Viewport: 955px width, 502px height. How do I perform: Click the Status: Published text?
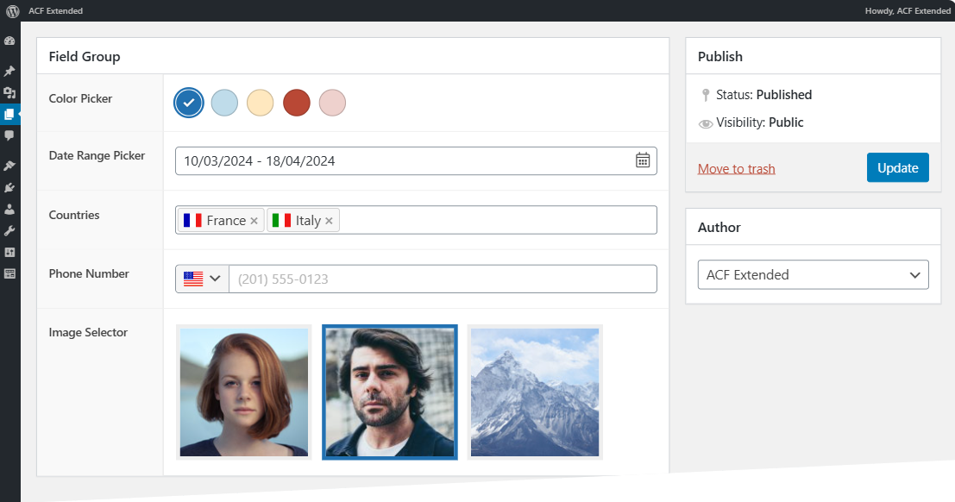click(x=763, y=94)
